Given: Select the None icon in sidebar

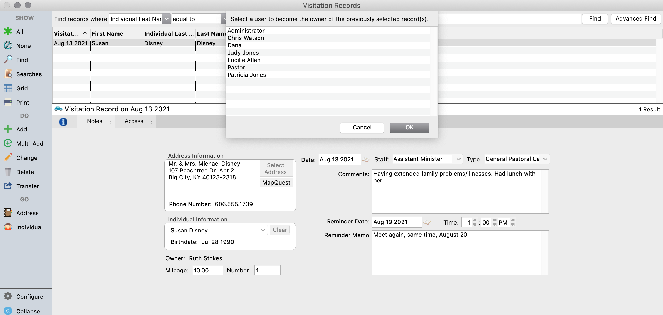Looking at the screenshot, I should (x=8, y=45).
